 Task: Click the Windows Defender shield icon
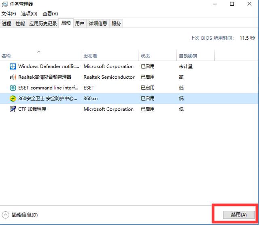click(13, 66)
